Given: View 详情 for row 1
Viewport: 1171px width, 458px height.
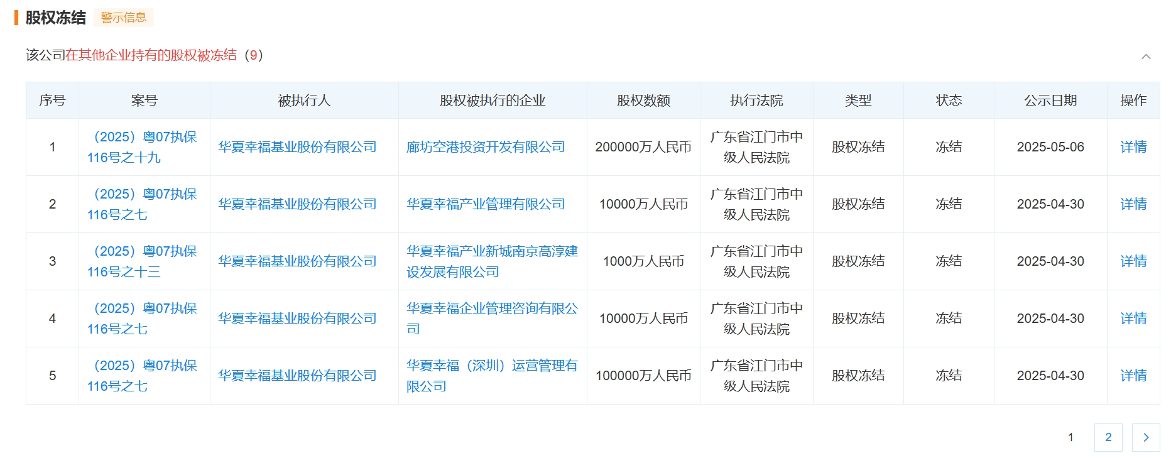Looking at the screenshot, I should pos(1133,147).
